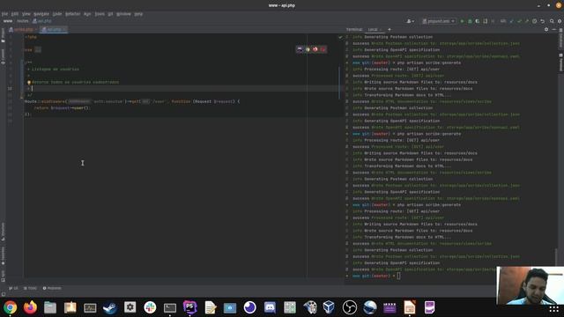Open the Navigate menu
The image size is (564, 317).
(41, 14)
